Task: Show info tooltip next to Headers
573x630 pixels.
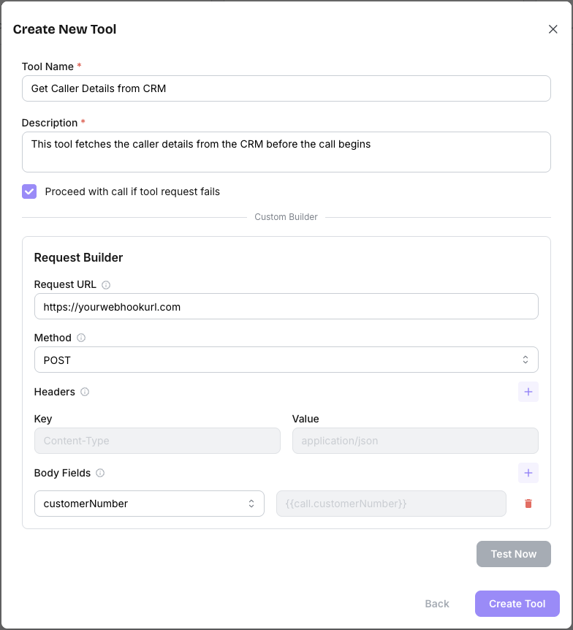Action: click(84, 392)
